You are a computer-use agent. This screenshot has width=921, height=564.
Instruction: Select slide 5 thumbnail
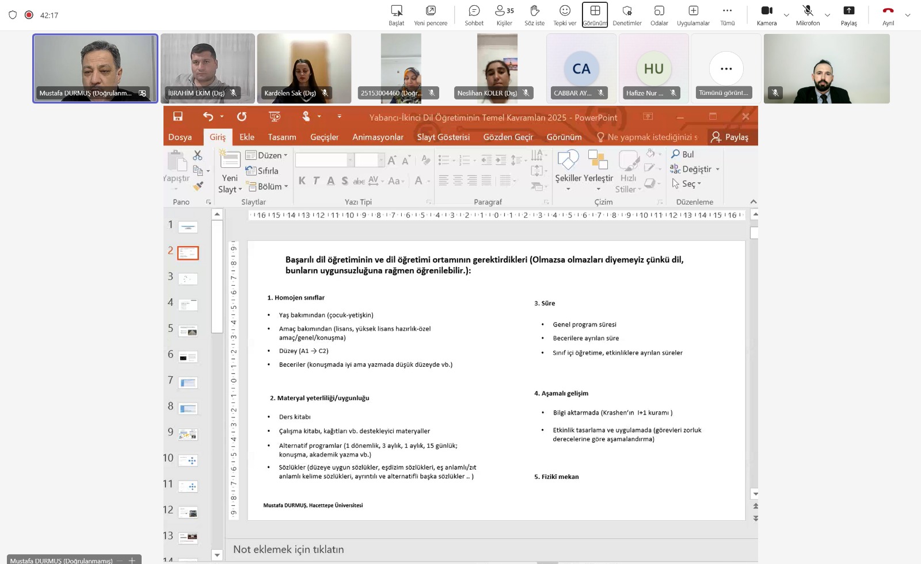[x=188, y=331]
